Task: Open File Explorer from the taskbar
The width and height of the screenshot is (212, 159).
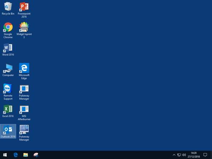Action: click(25, 155)
